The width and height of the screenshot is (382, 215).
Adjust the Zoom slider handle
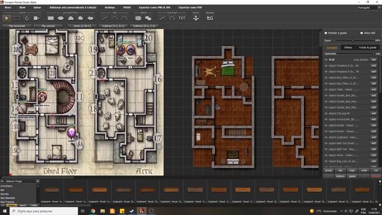353,41
